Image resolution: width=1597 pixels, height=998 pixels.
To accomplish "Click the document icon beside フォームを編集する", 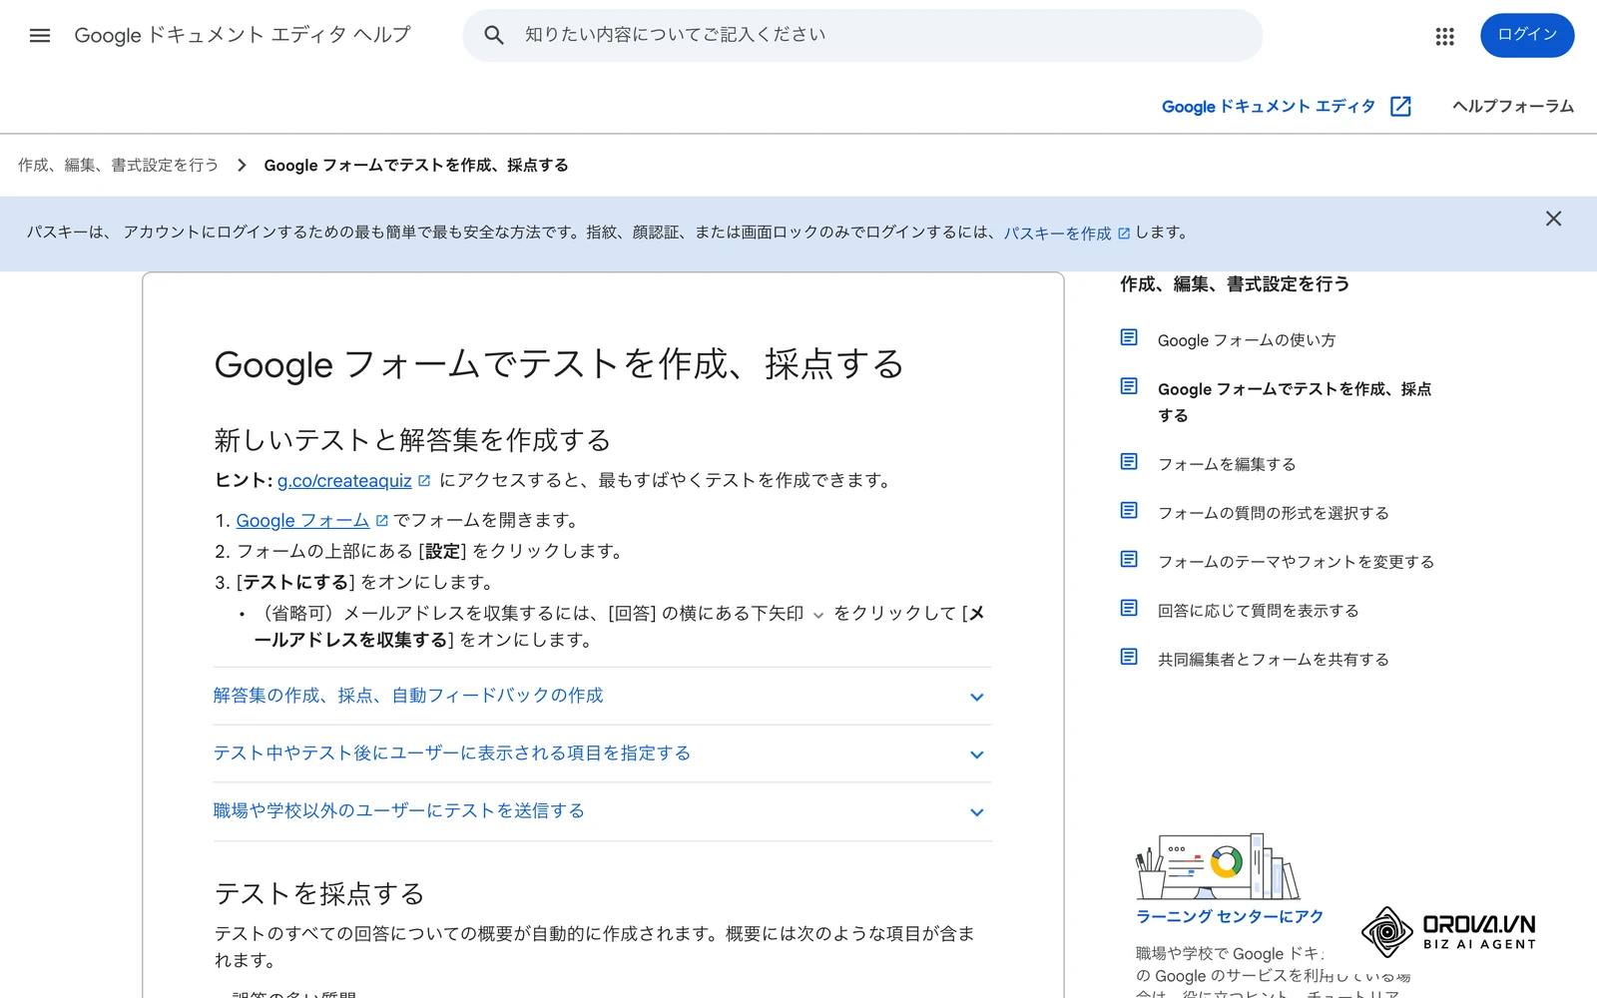I will tap(1129, 461).
